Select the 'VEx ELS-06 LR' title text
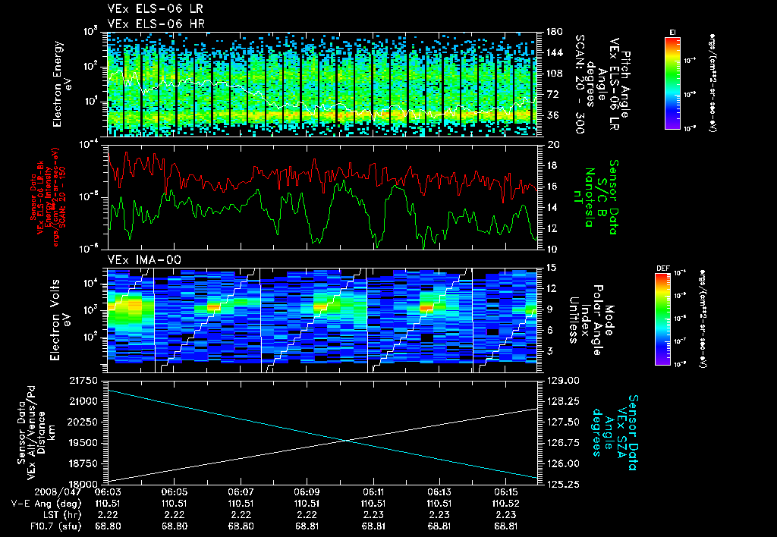The image size is (777, 537). coord(155,9)
